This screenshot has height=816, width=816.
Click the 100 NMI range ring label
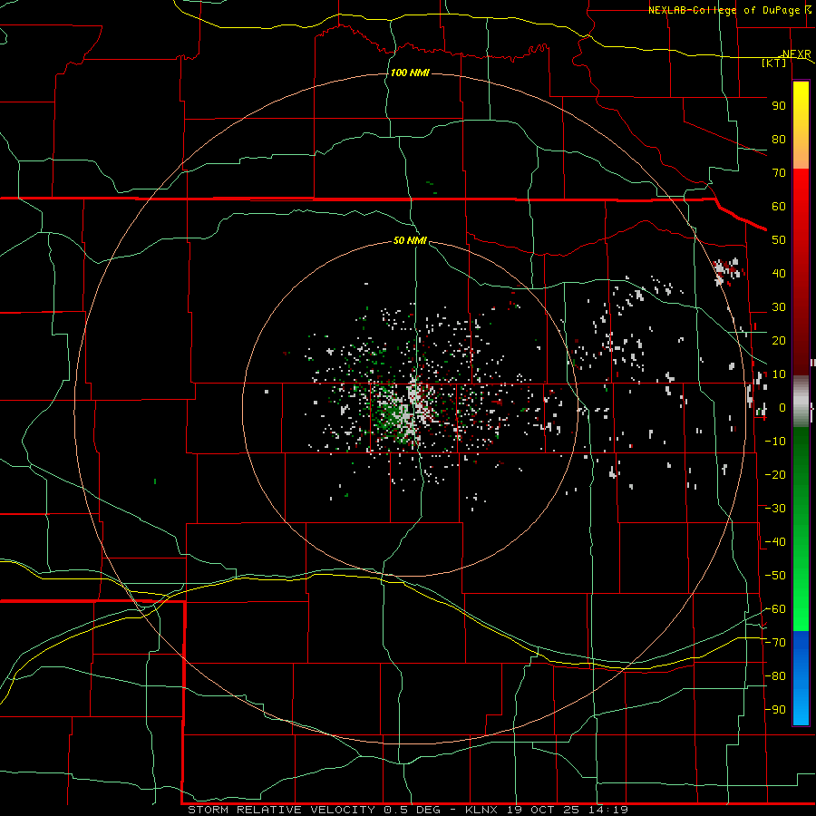[410, 73]
